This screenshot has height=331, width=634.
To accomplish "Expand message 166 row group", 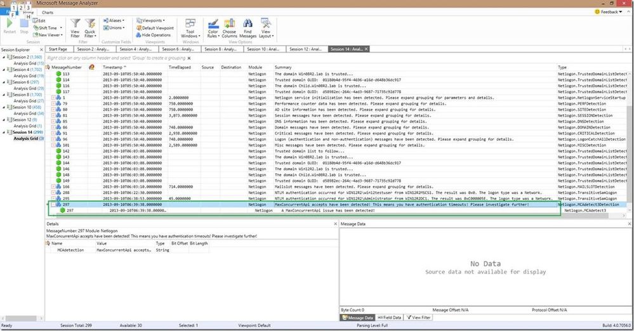I will click(53, 186).
